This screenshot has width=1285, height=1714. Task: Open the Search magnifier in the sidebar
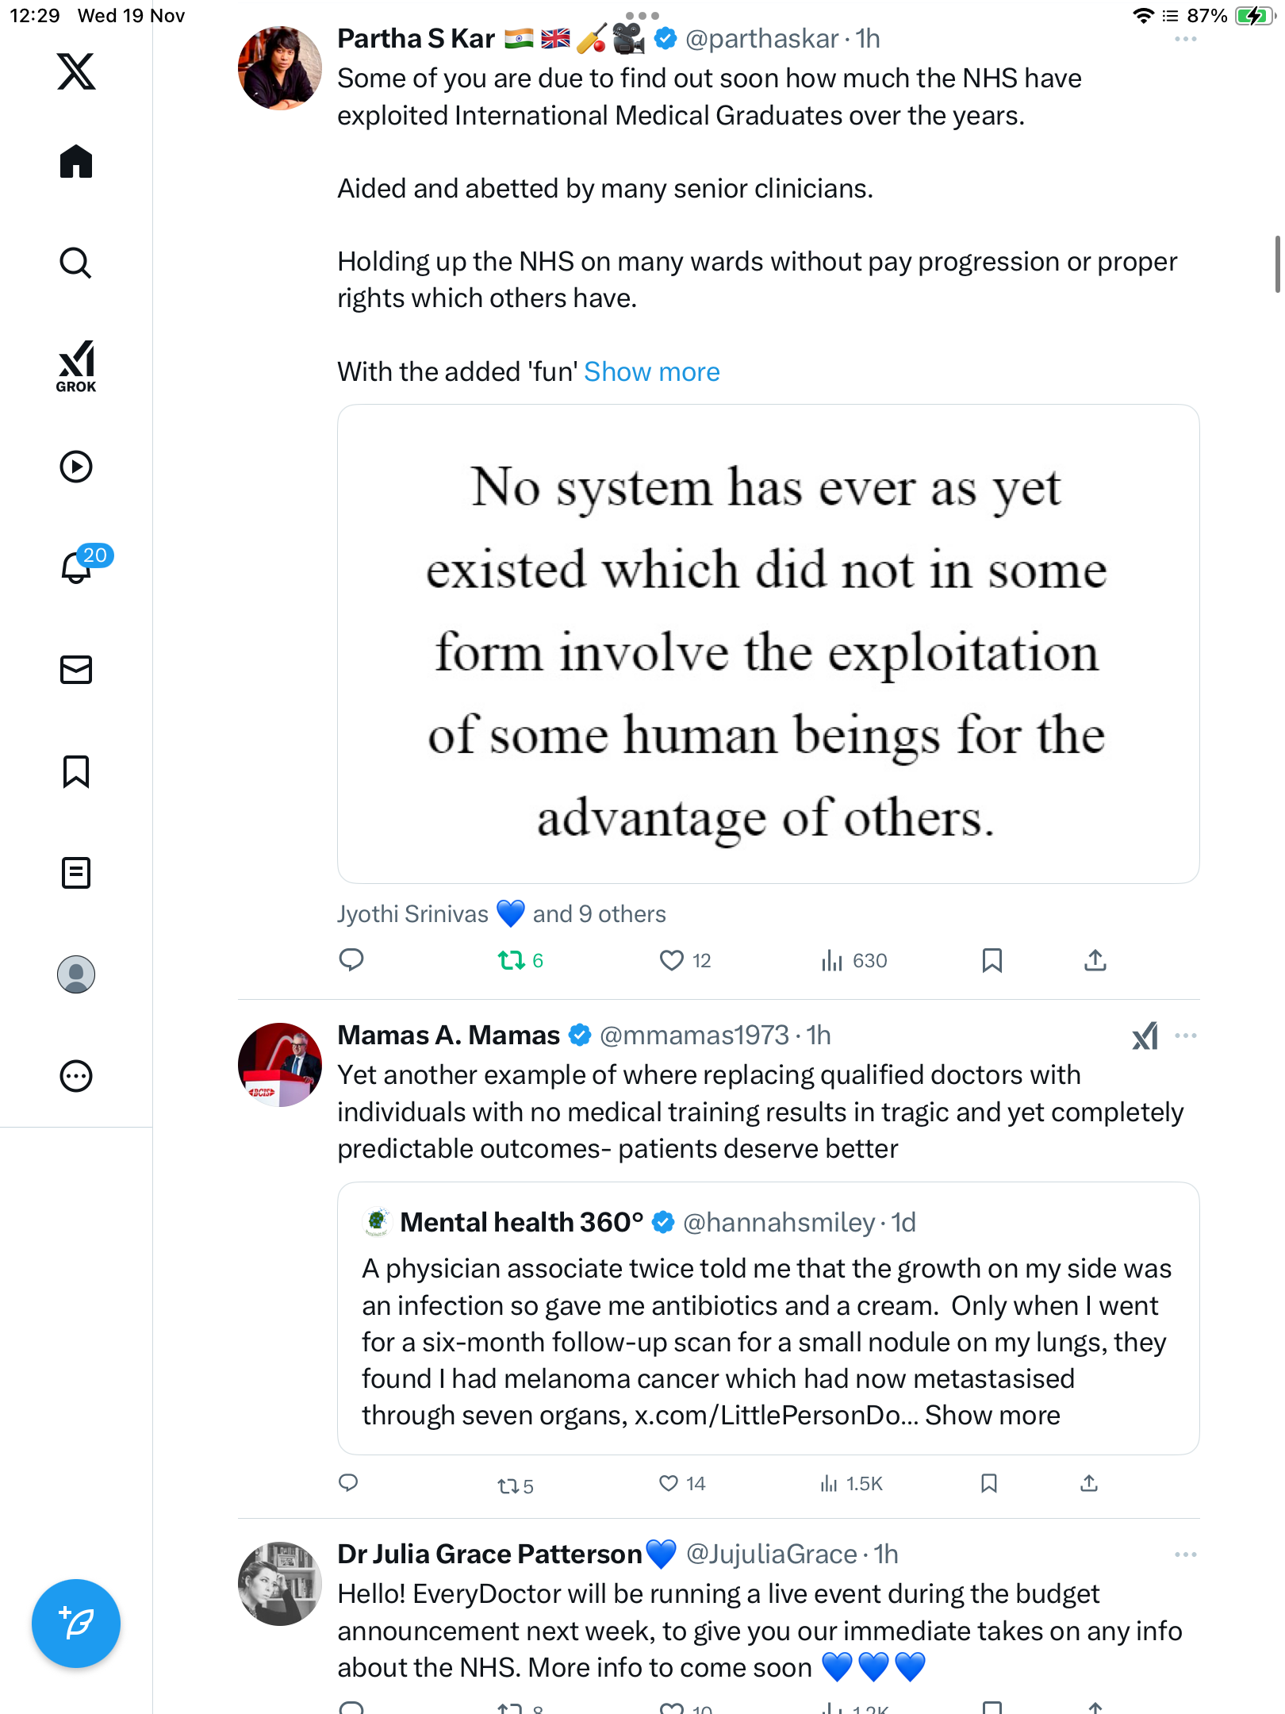click(x=76, y=263)
